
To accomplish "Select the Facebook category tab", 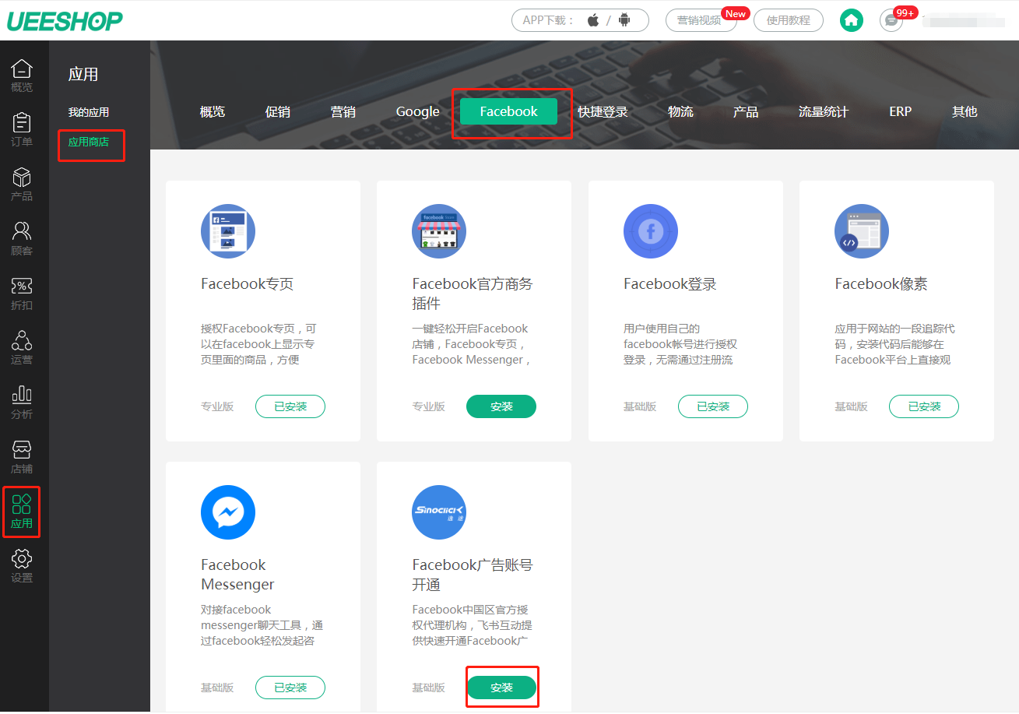I will coord(509,111).
